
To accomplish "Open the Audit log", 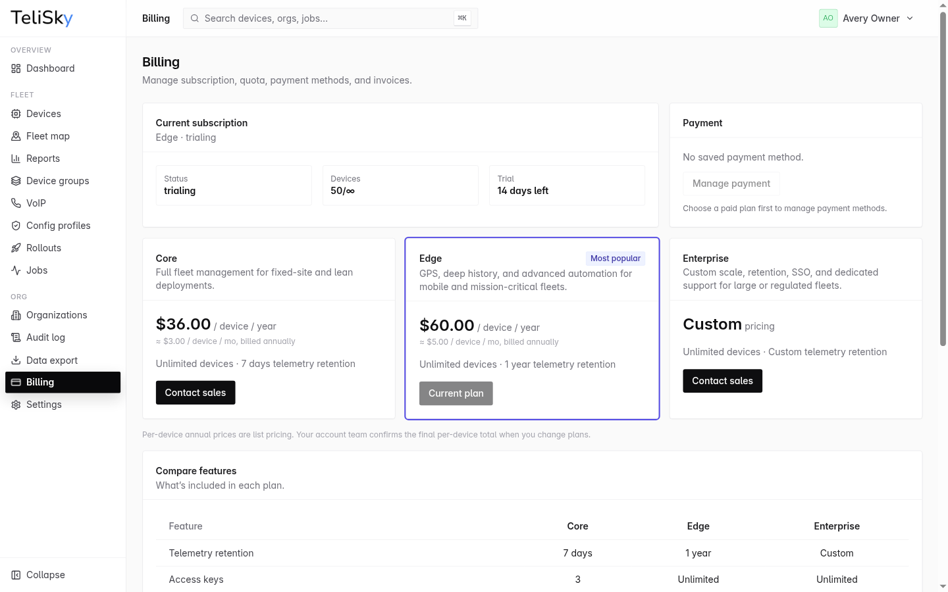I will tap(63, 337).
